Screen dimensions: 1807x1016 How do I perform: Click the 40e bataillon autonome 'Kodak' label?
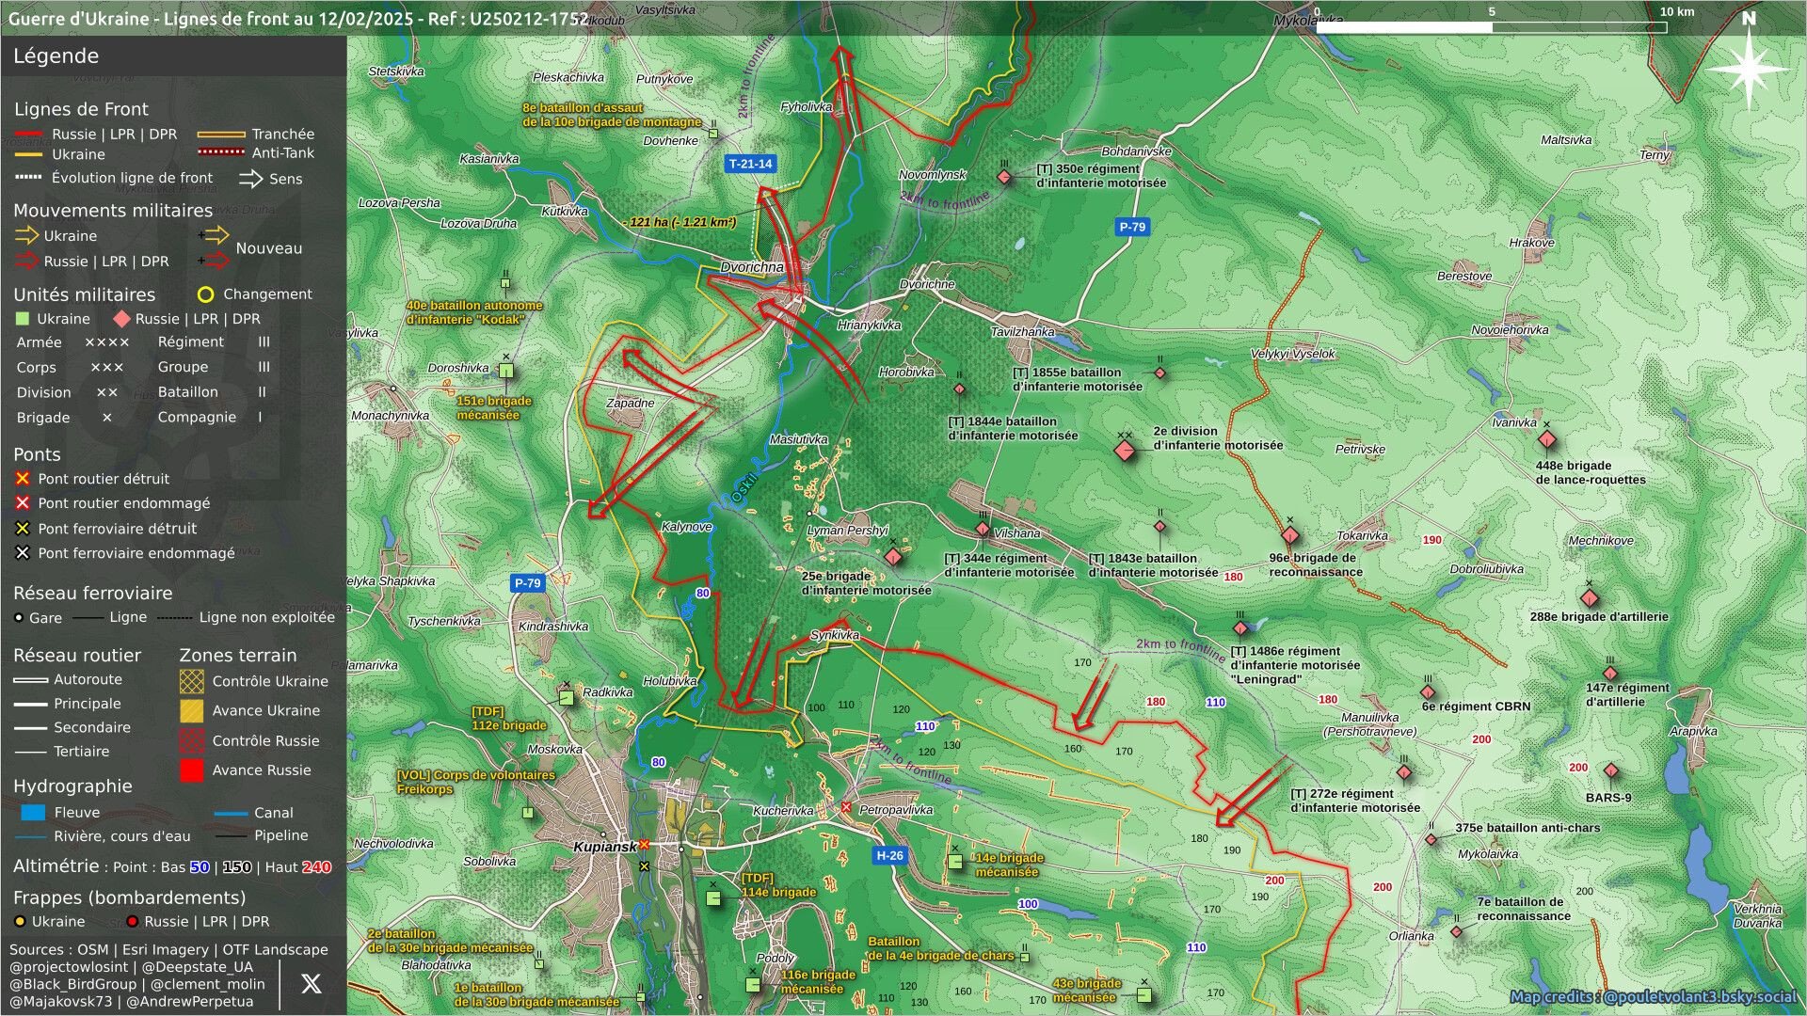click(474, 312)
